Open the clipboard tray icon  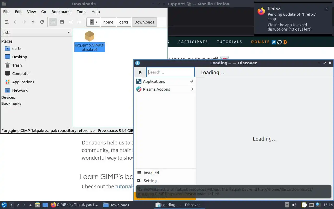(x=304, y=205)
